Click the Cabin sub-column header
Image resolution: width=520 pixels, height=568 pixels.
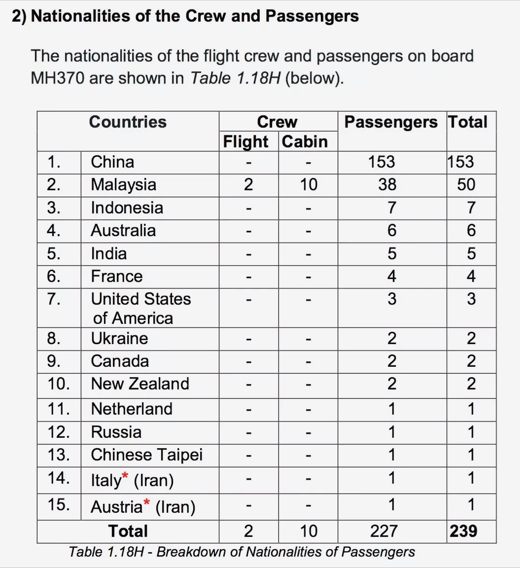click(x=305, y=142)
